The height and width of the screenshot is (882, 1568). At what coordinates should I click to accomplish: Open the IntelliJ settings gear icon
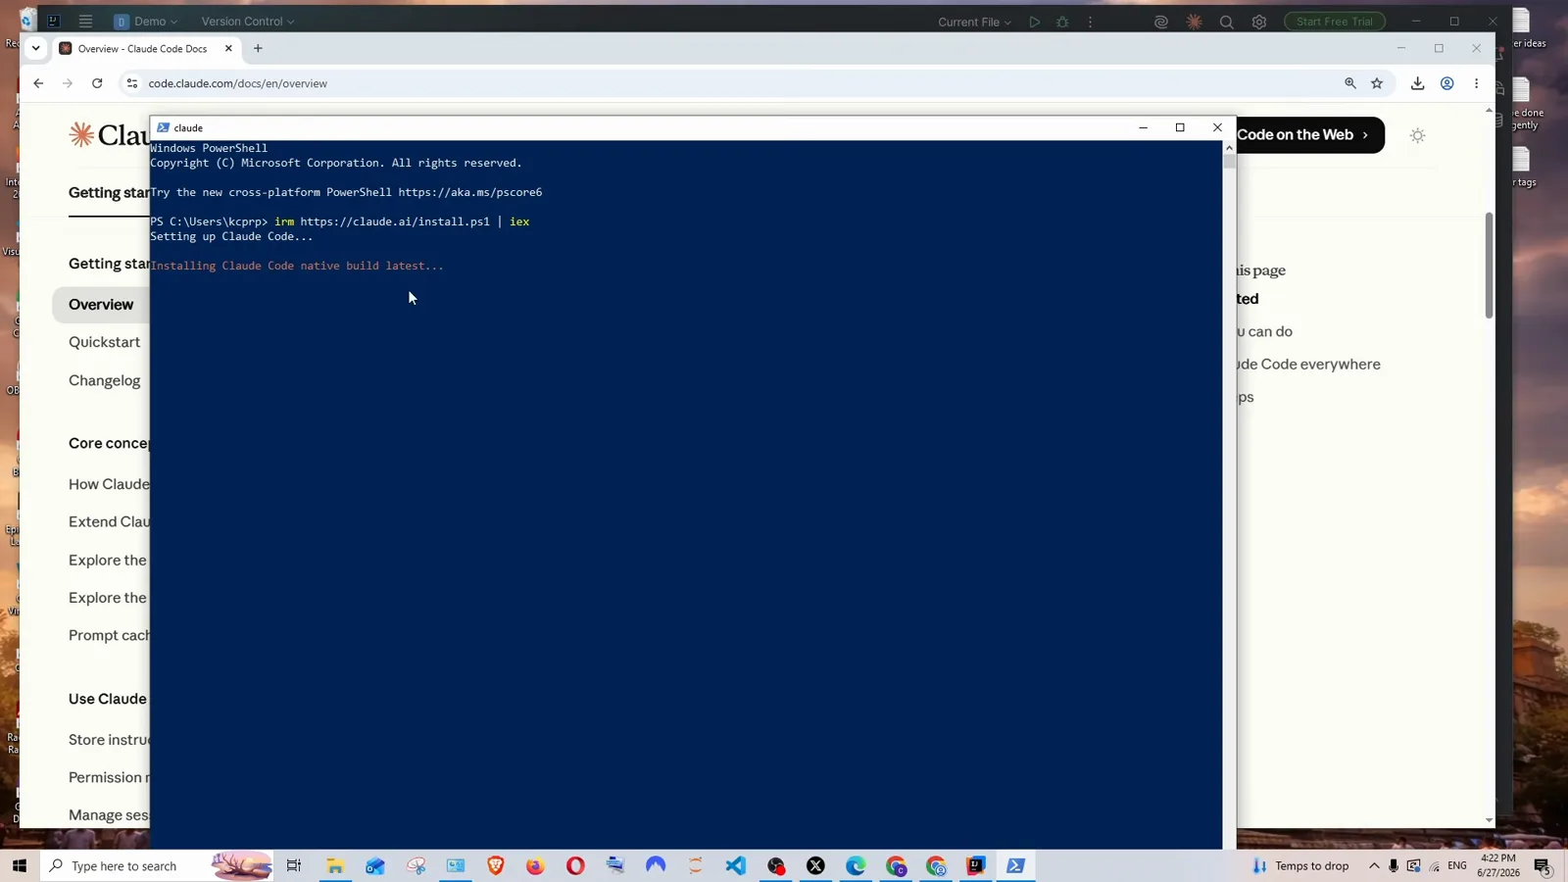1259,22
